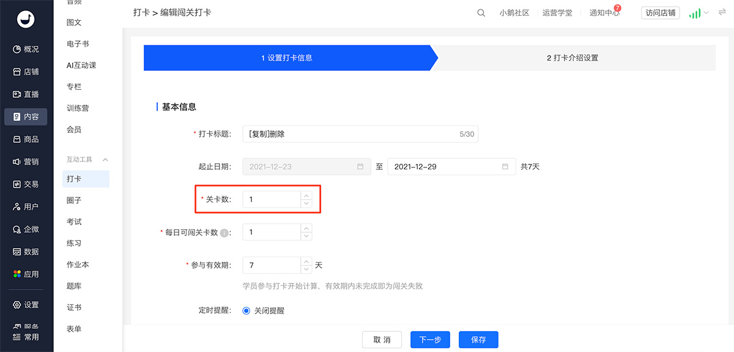Open calendar icon in end date field
Screen dimensions: 734x352
[x=505, y=167]
